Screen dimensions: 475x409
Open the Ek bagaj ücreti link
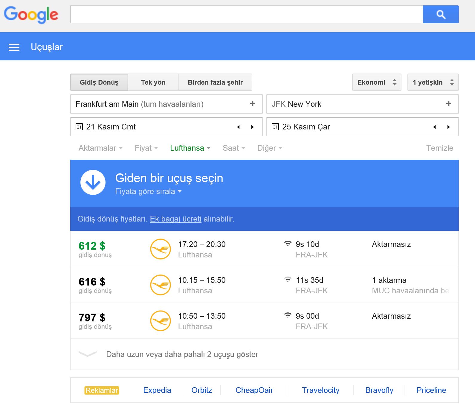tap(176, 219)
